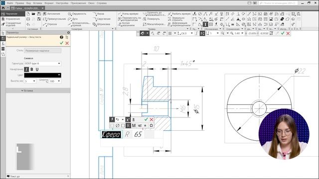The width and height of the screenshot is (319, 179).
Task: Open the Правка menu
Action: 19,3
